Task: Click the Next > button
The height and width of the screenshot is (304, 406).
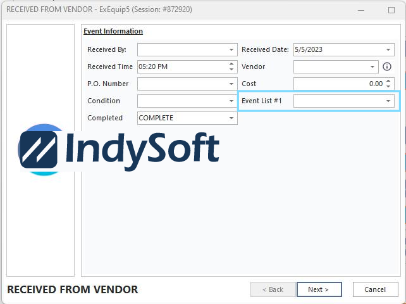Action: point(319,289)
